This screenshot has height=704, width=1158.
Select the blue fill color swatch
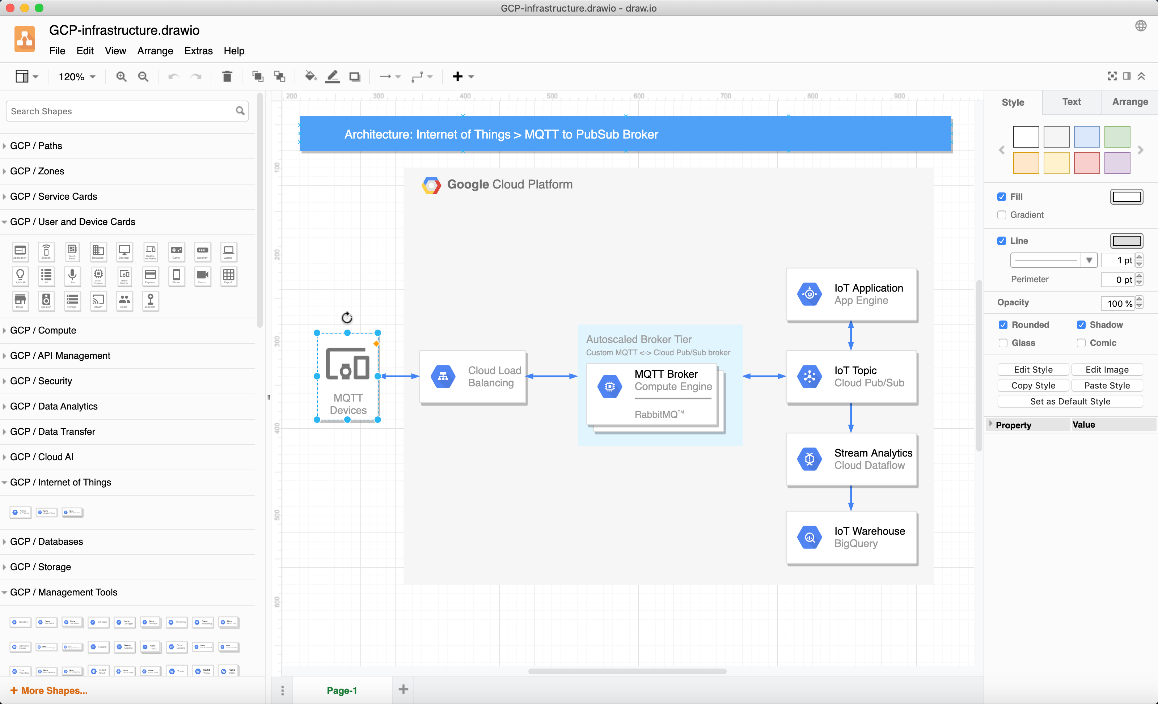1087,137
